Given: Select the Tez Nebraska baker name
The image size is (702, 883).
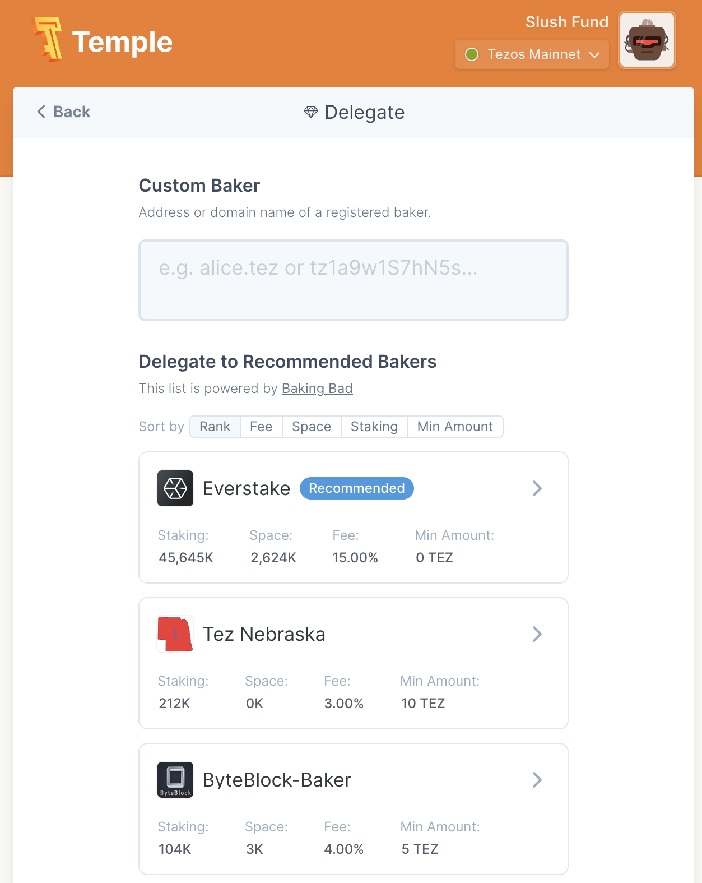Looking at the screenshot, I should (x=264, y=634).
